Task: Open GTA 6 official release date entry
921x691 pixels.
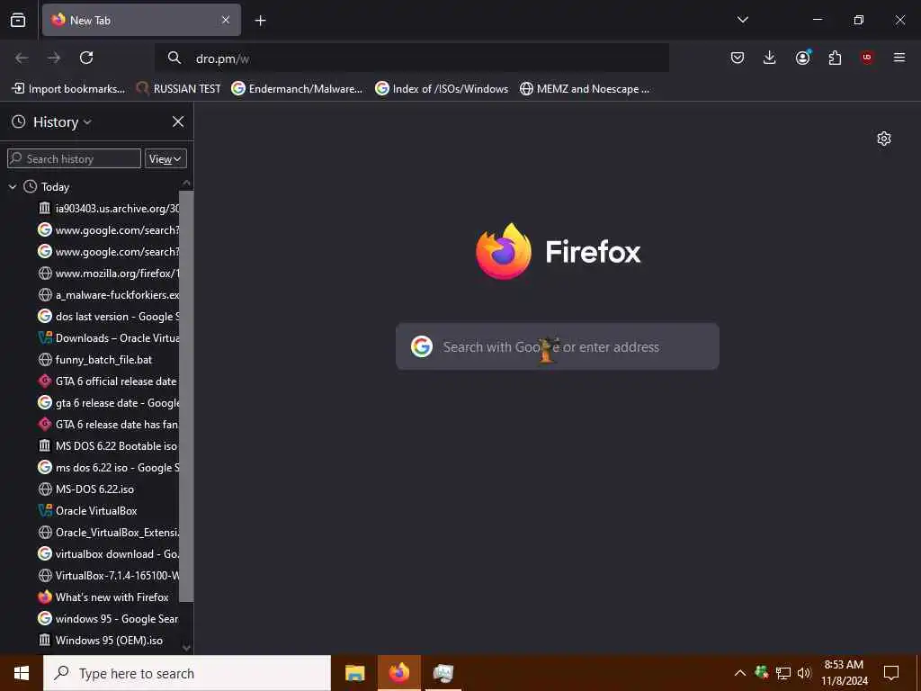Action: pos(108,381)
